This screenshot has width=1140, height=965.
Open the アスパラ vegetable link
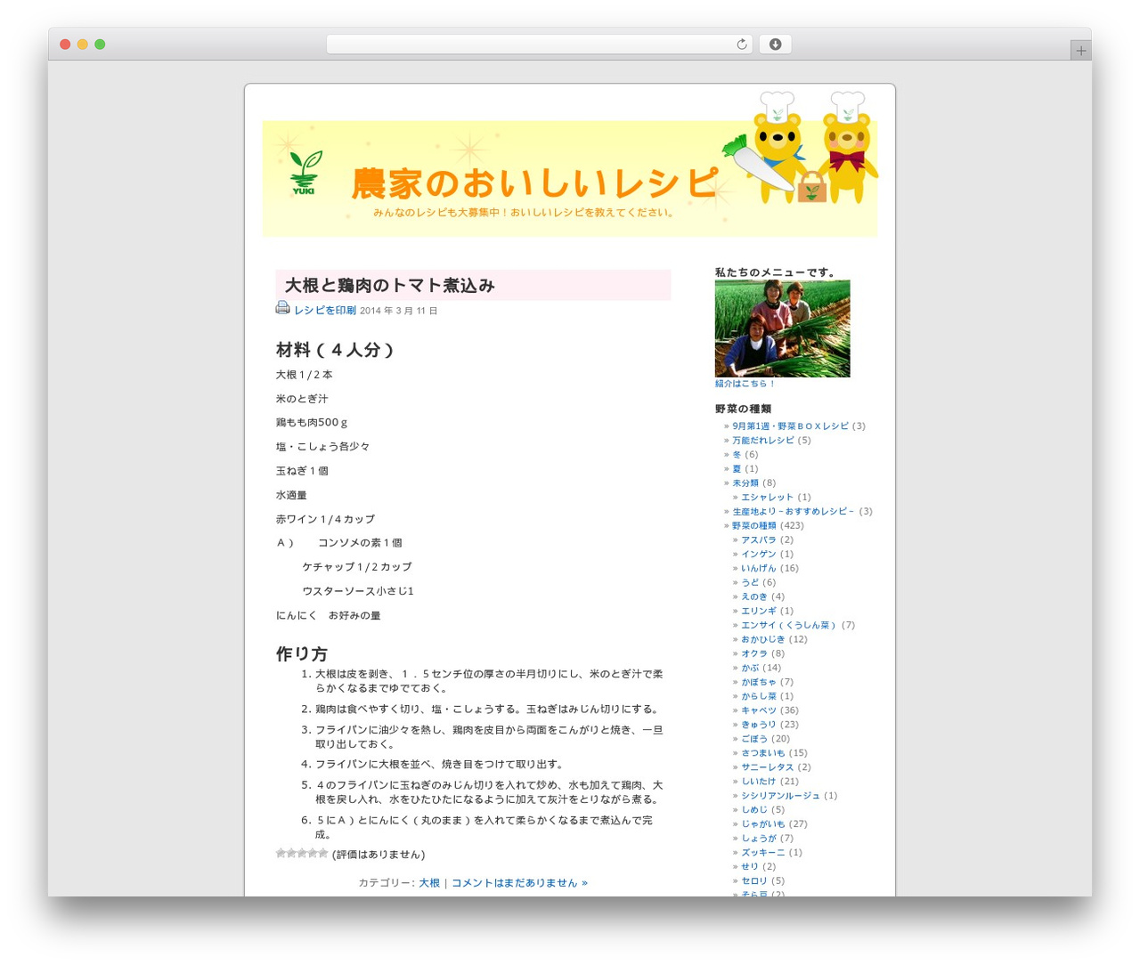tap(759, 540)
